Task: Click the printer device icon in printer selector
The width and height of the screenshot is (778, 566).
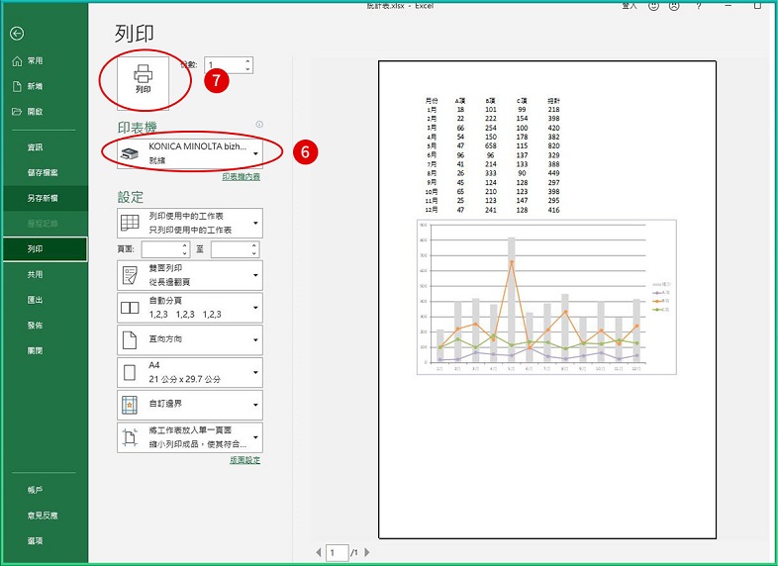Action: (x=130, y=153)
